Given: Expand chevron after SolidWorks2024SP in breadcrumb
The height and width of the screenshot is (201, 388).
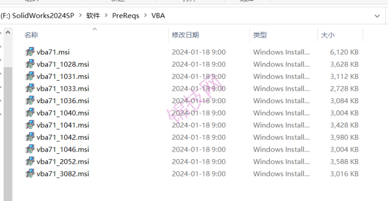Looking at the screenshot, I should [x=80, y=15].
